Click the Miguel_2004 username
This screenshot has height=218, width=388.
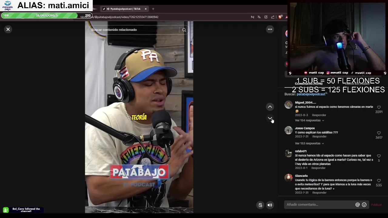pyautogui.click(x=306, y=102)
